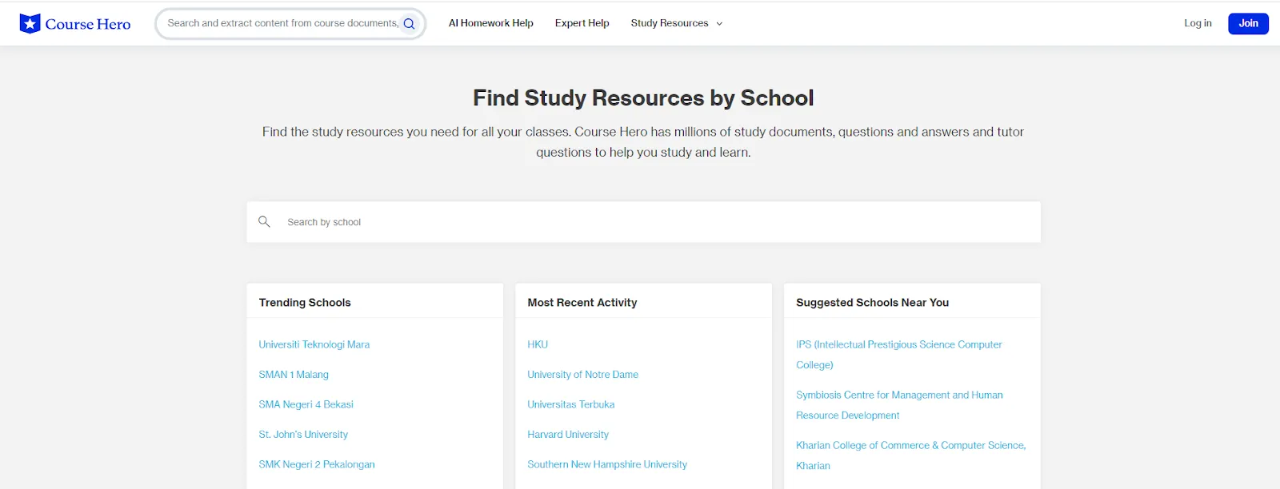Open SMK Negeri 2 Pekalongan link
The height and width of the screenshot is (489, 1280).
[x=317, y=464]
